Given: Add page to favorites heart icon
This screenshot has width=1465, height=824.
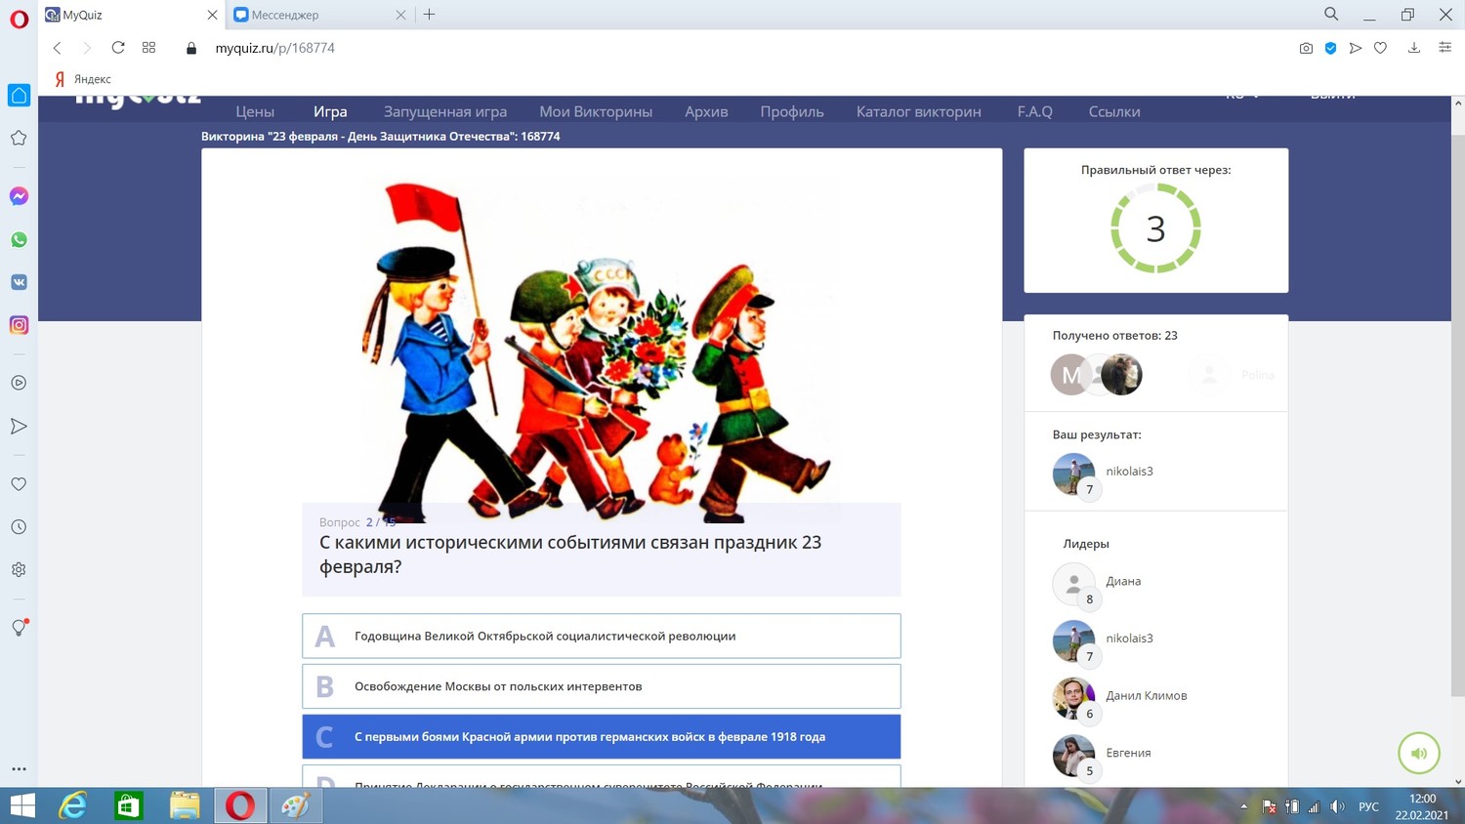Looking at the screenshot, I should pyautogui.click(x=1380, y=48).
